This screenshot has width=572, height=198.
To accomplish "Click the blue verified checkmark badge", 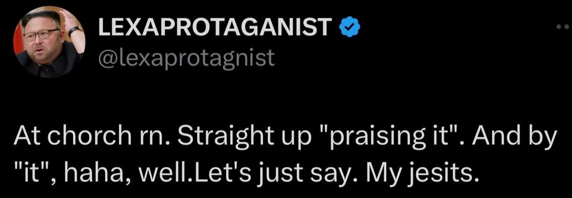I will [x=350, y=27].
